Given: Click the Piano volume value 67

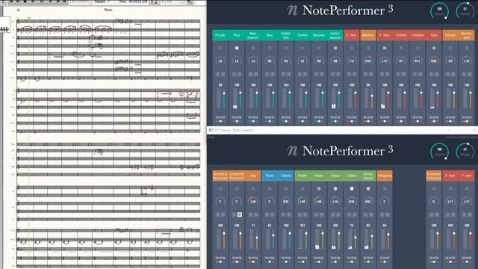Looking at the screenshot, I should (x=270, y=226).
